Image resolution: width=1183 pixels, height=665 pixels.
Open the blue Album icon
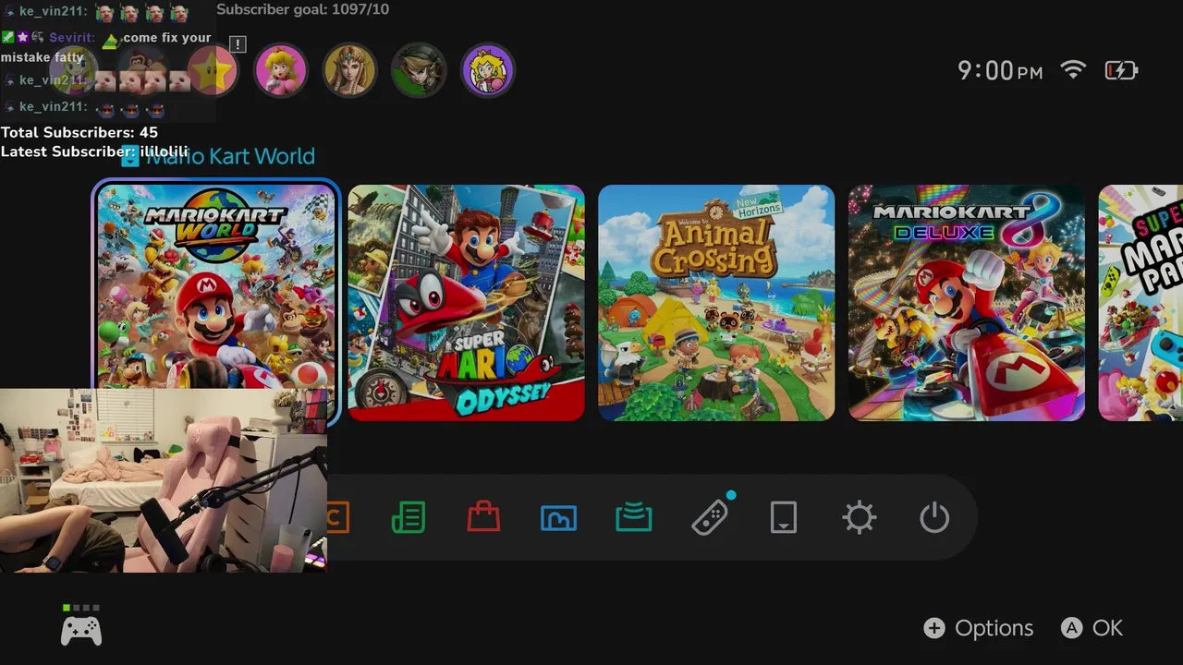point(558,518)
